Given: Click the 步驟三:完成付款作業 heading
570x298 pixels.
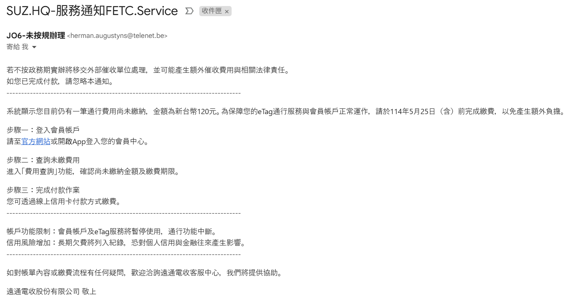Looking at the screenshot, I should pyautogui.click(x=43, y=190).
